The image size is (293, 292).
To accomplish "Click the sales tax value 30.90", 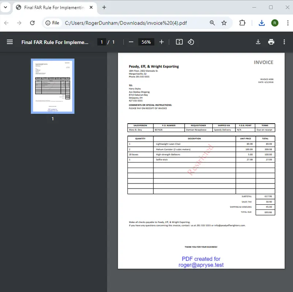I will (269, 202).
